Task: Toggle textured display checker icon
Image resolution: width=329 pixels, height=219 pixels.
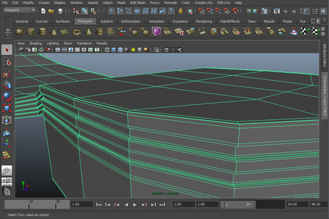Action: [x=127, y=50]
